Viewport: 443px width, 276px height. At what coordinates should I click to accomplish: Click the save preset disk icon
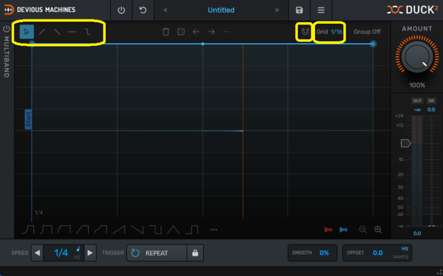[x=299, y=10]
